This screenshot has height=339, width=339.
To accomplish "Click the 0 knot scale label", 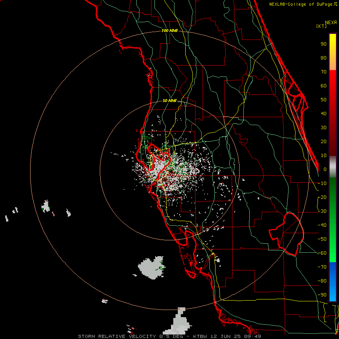I will click(325, 169).
